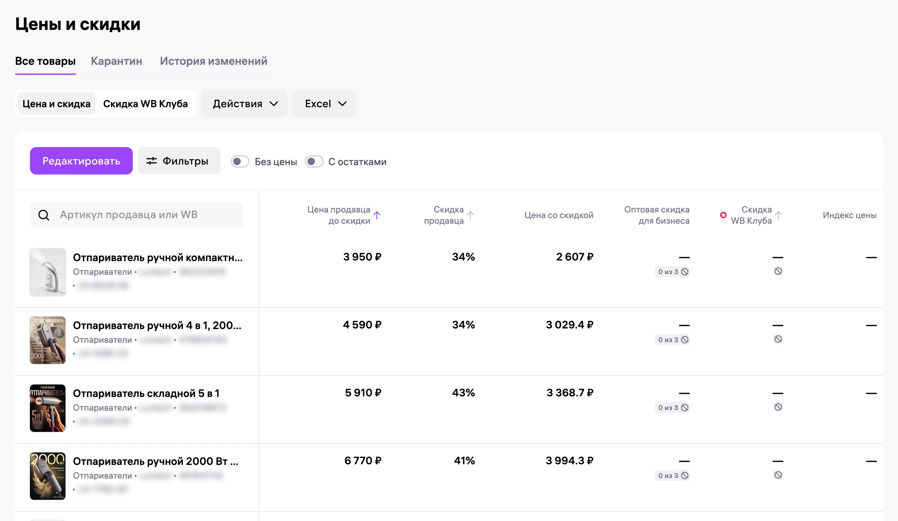
Task: Open the 'Фильтры' panel
Action: click(x=179, y=161)
